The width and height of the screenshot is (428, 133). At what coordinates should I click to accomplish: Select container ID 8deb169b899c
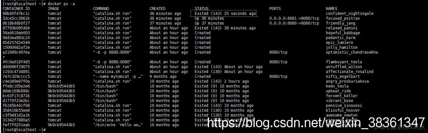tap(16, 91)
